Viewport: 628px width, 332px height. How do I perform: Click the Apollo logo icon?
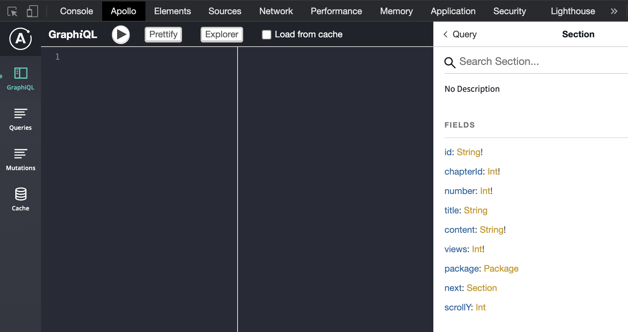click(21, 38)
